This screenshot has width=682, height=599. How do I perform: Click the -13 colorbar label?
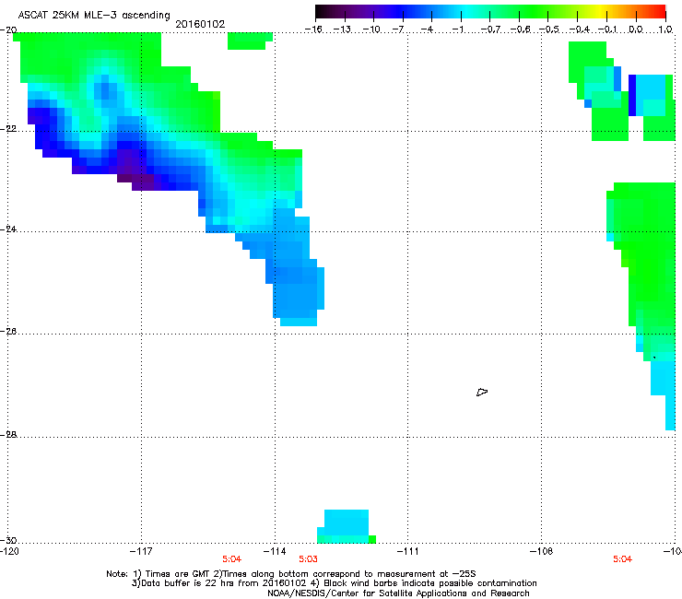pyautogui.click(x=342, y=29)
